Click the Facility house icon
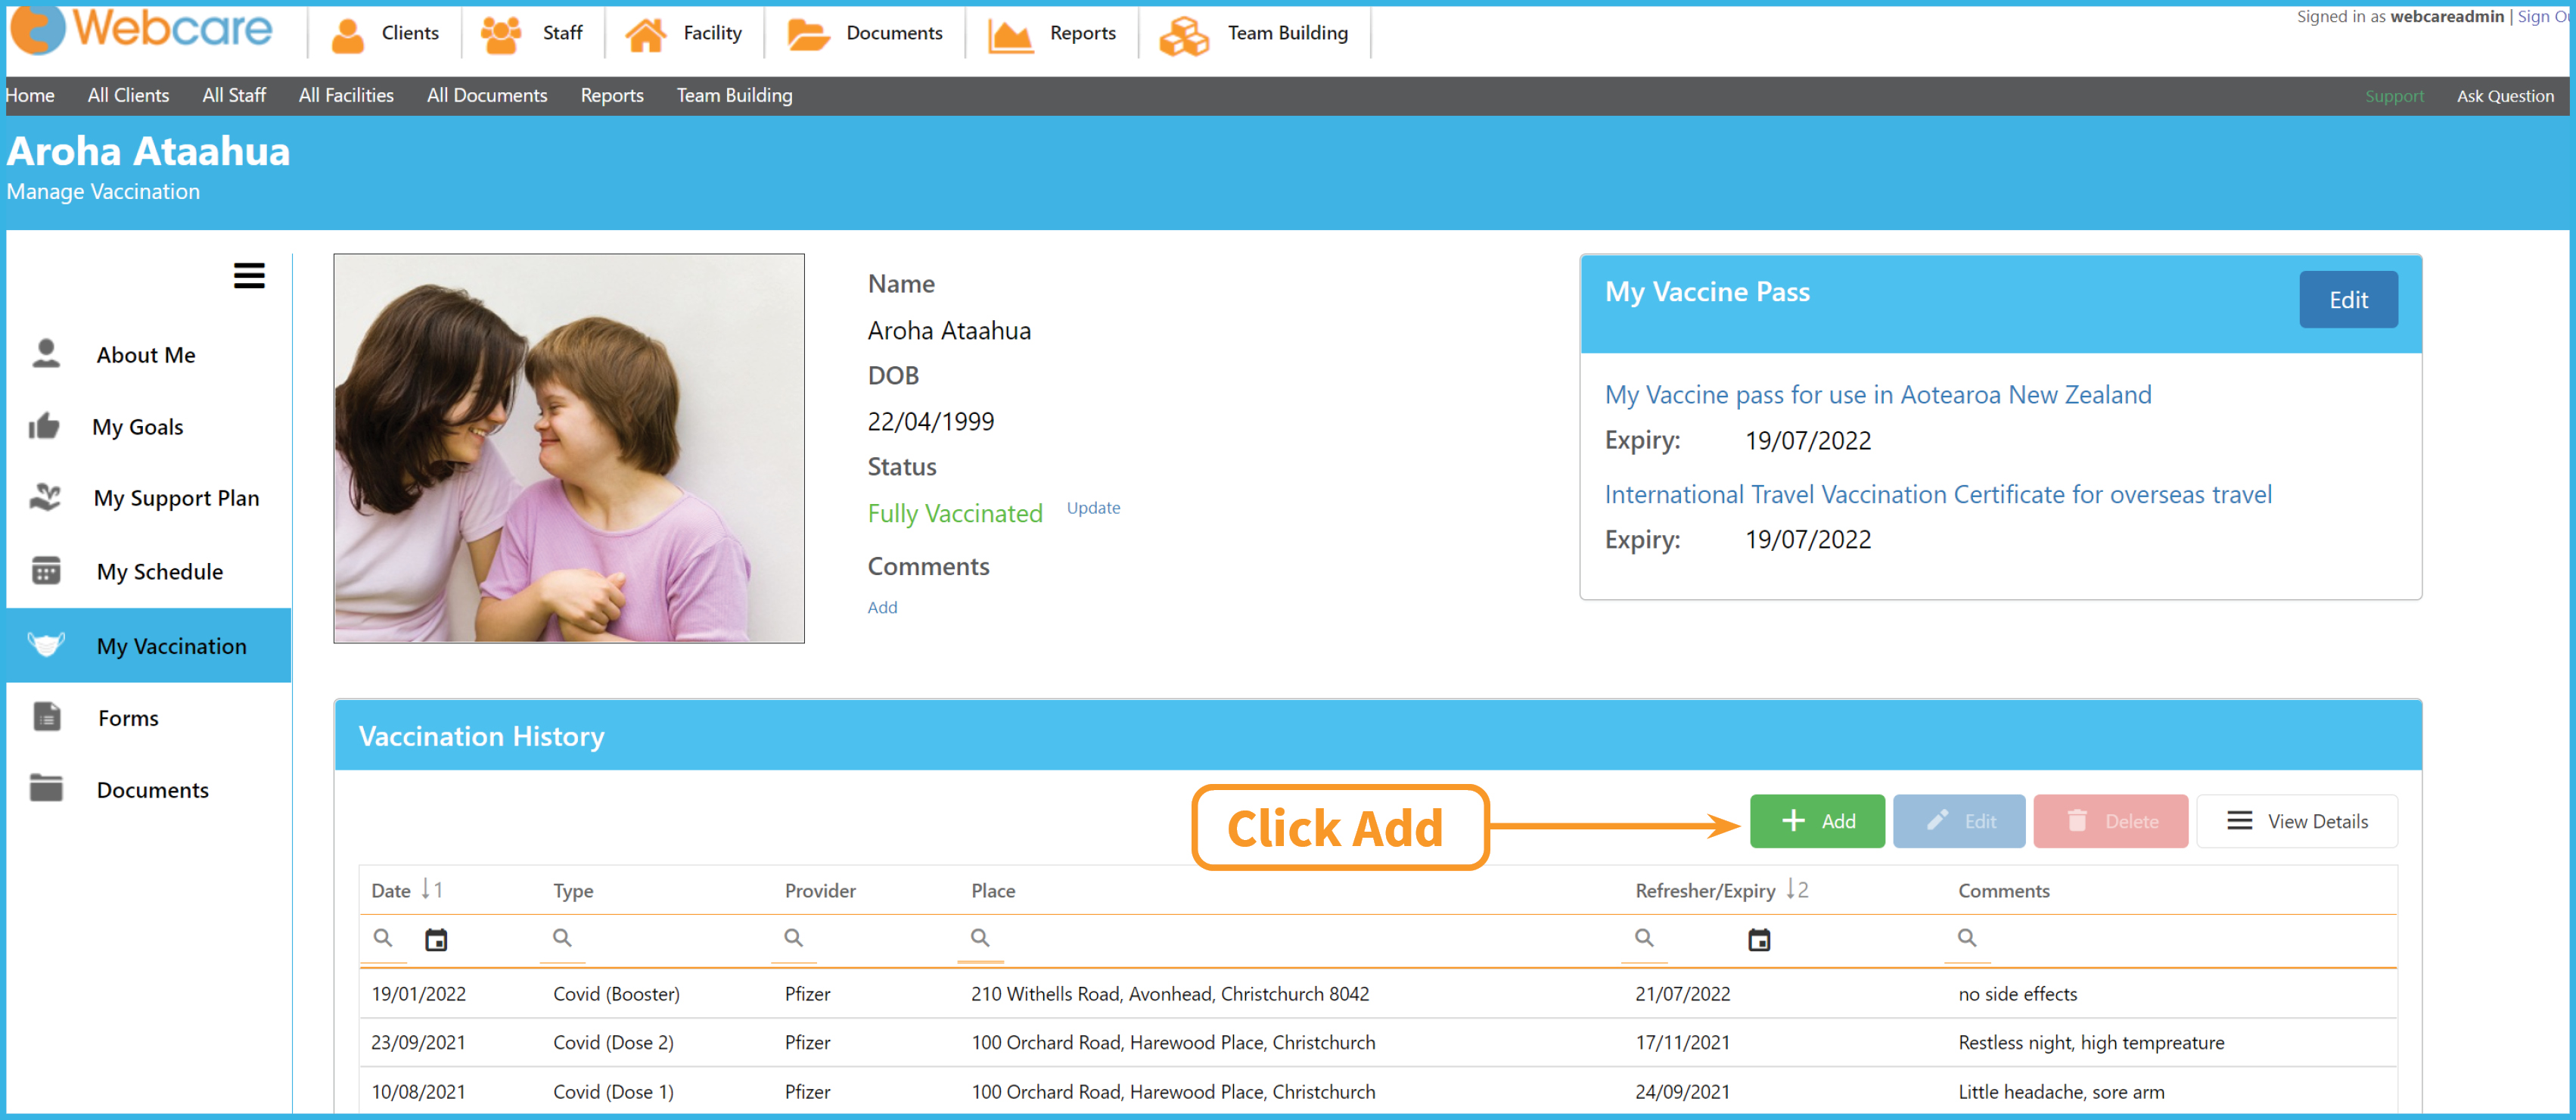This screenshot has width=2576, height=1120. (x=645, y=35)
